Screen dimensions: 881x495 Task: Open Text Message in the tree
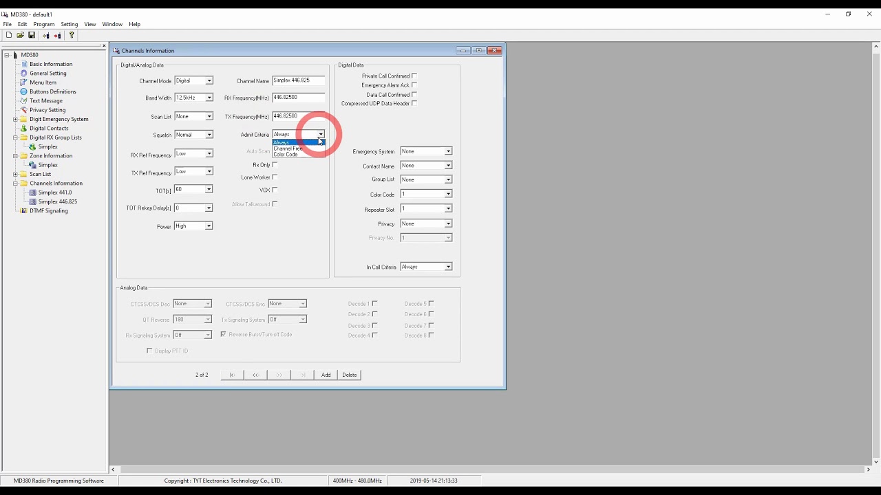(x=46, y=100)
